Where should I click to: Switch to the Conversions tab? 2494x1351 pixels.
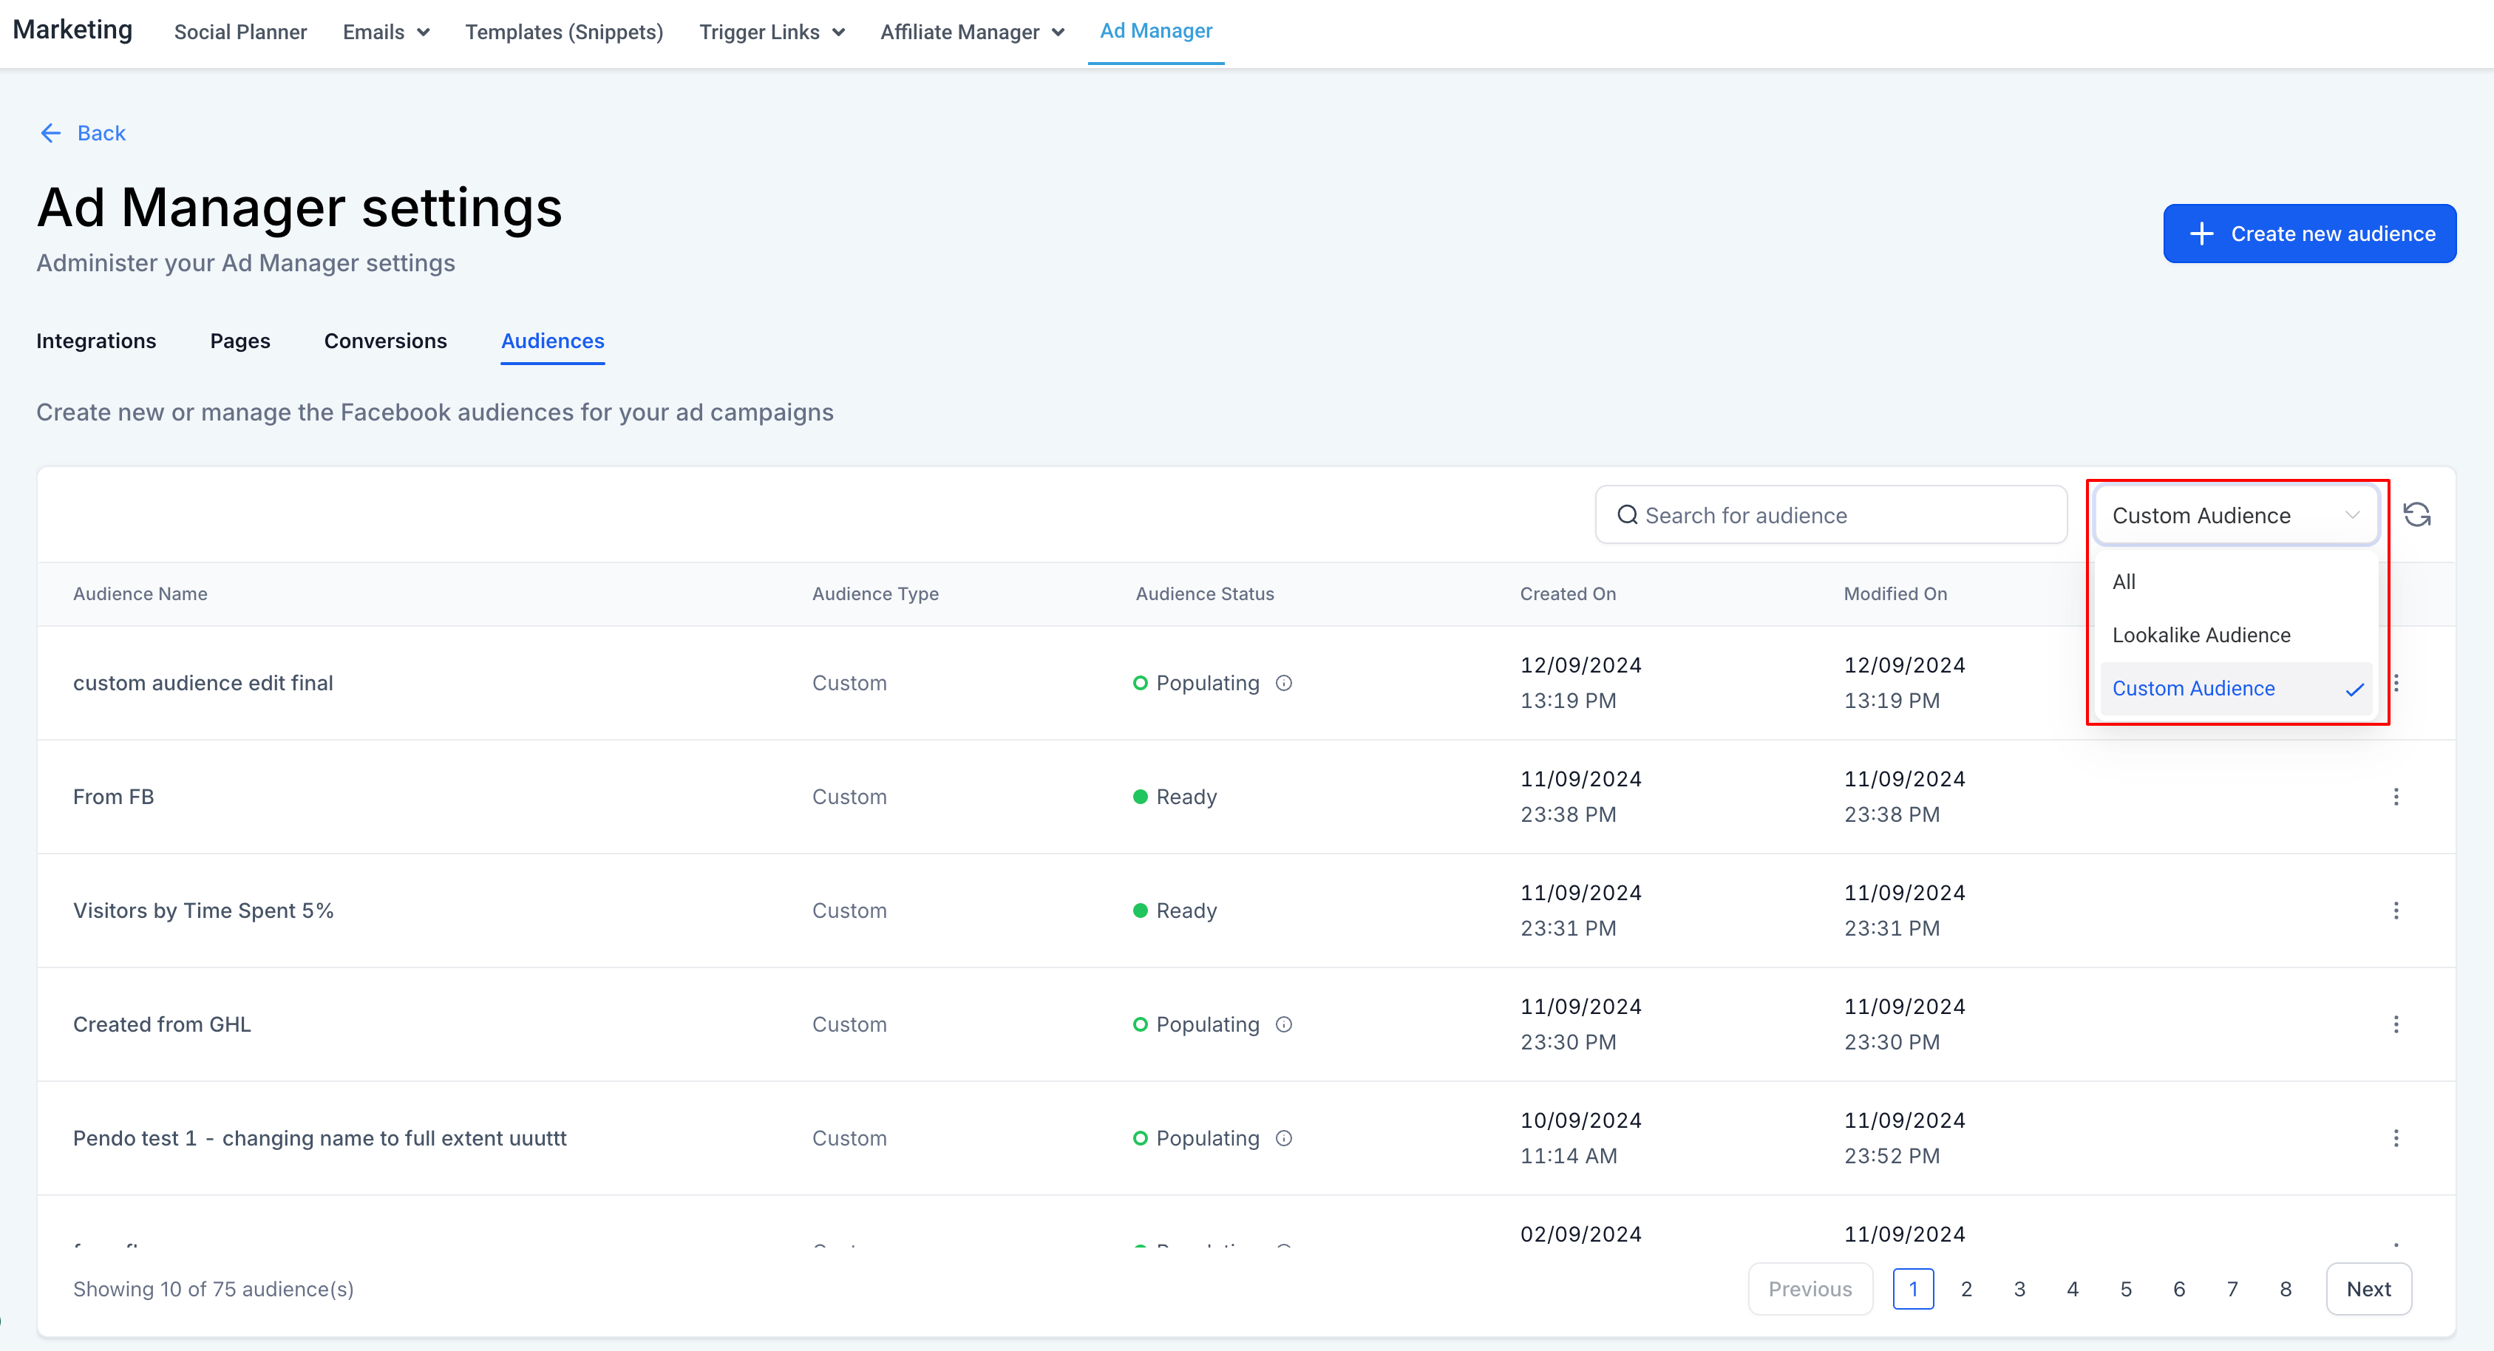(x=384, y=341)
